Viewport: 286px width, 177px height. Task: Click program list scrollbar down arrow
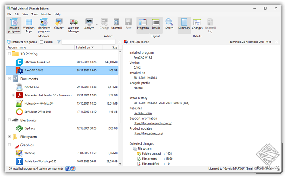point(120,164)
